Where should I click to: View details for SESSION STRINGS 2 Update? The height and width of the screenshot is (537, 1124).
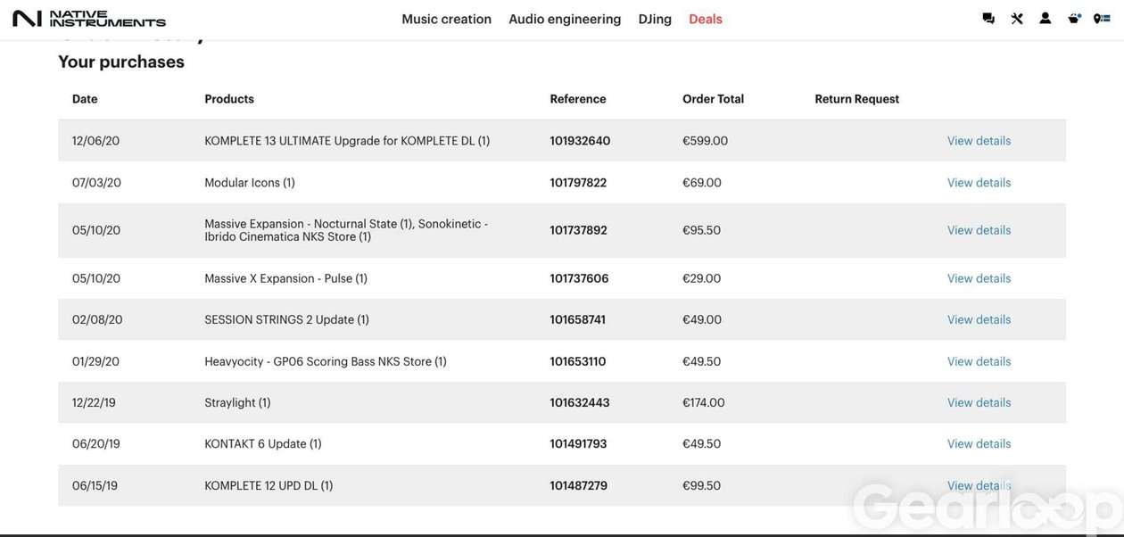(x=979, y=319)
